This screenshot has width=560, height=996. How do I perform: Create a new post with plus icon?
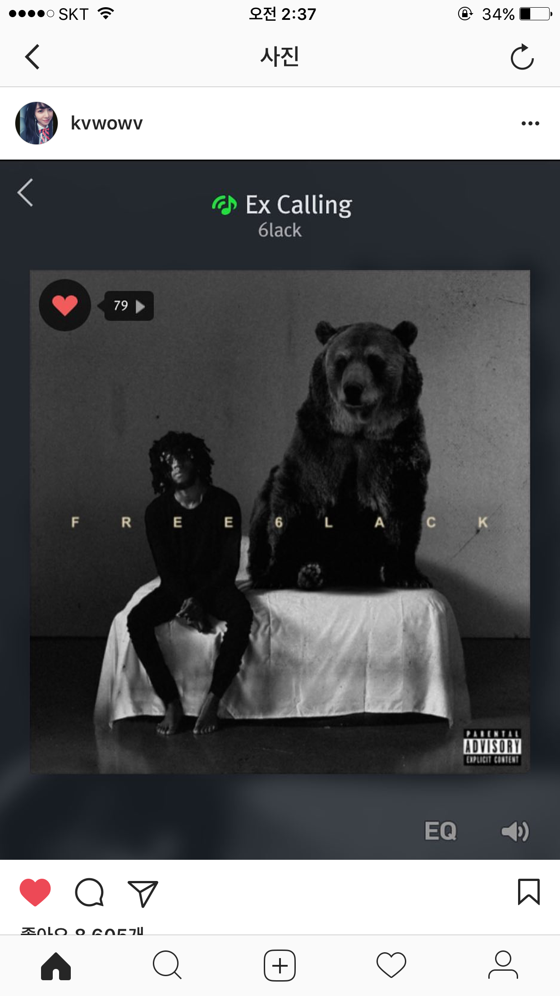point(280,966)
